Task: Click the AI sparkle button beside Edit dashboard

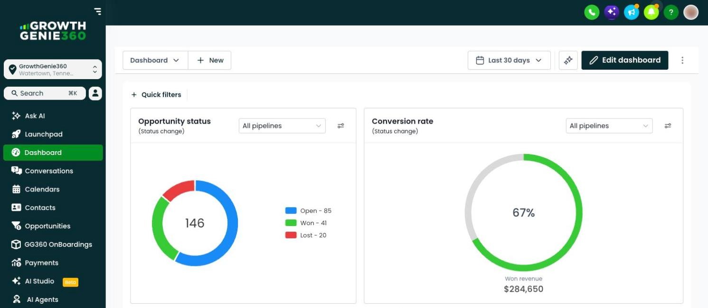Action: click(568, 60)
